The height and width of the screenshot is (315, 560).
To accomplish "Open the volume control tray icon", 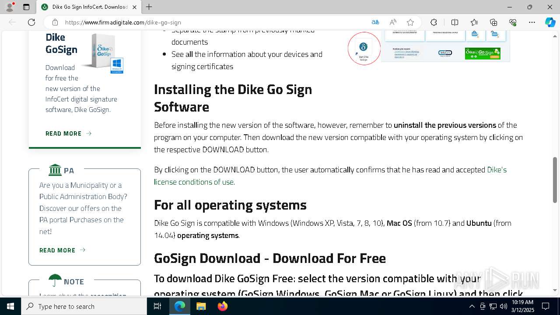I will pyautogui.click(x=504, y=306).
